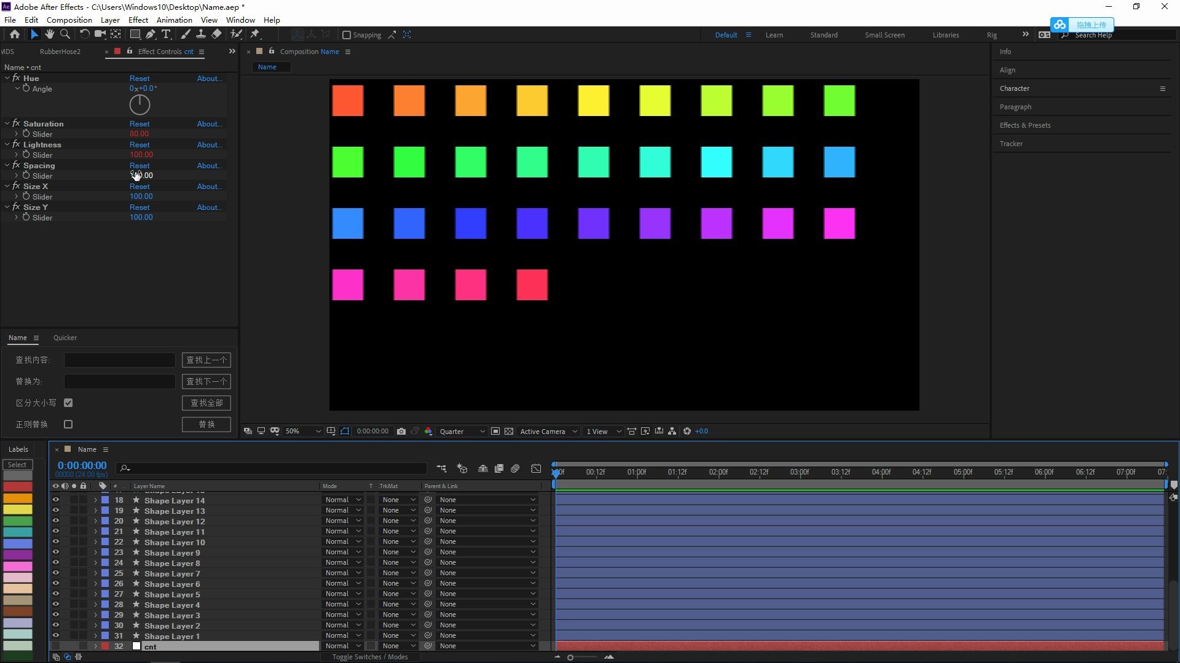This screenshot has width=1180, height=663.
Task: Open the Animation menu in menu bar
Action: [x=175, y=20]
